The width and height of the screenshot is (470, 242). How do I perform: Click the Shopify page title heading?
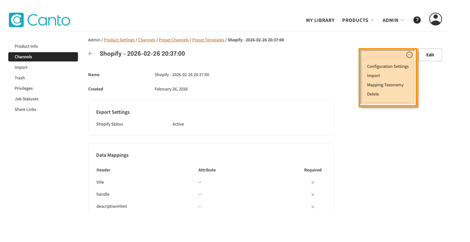(x=142, y=54)
